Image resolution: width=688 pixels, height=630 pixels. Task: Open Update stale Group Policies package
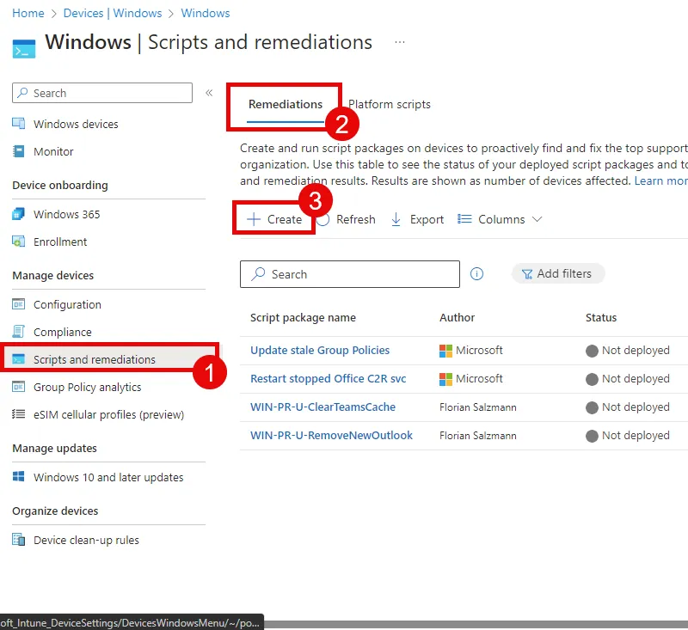[x=320, y=351]
